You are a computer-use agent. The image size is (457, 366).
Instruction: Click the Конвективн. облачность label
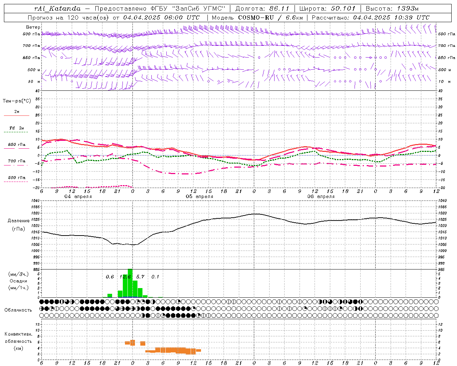click(x=18, y=338)
